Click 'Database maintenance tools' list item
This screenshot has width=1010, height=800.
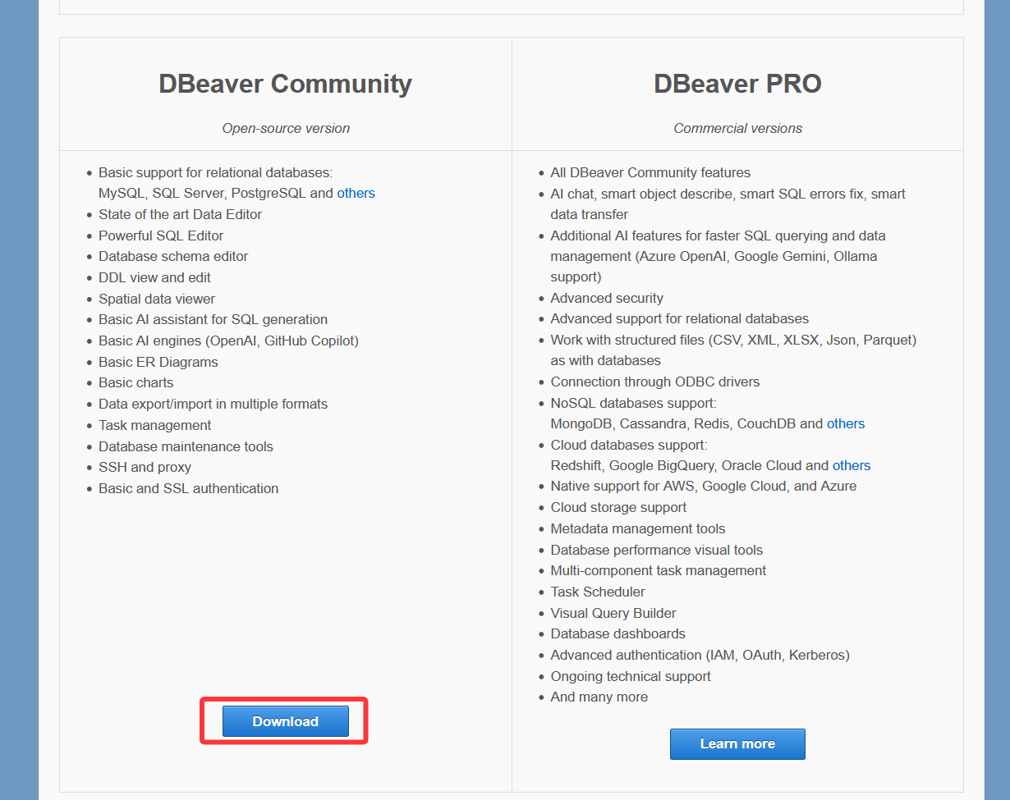pos(186,446)
